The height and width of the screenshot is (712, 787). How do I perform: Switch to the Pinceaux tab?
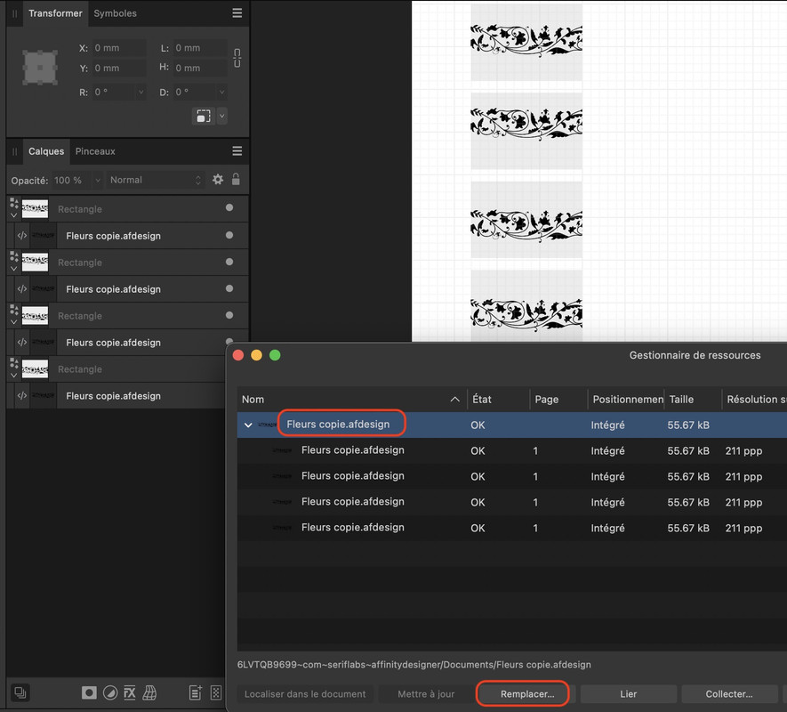(95, 151)
